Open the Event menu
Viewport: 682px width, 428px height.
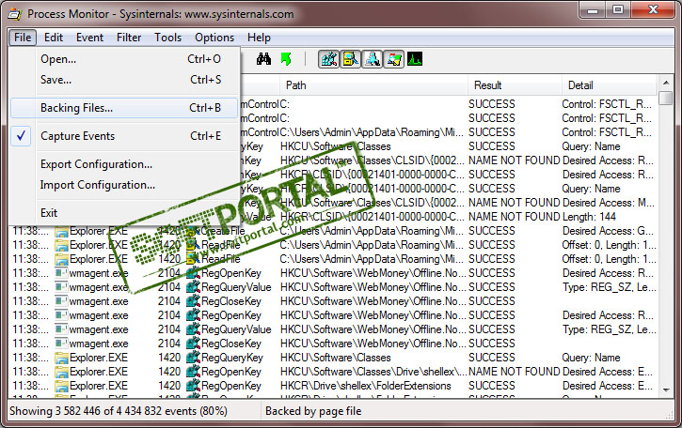click(x=89, y=38)
